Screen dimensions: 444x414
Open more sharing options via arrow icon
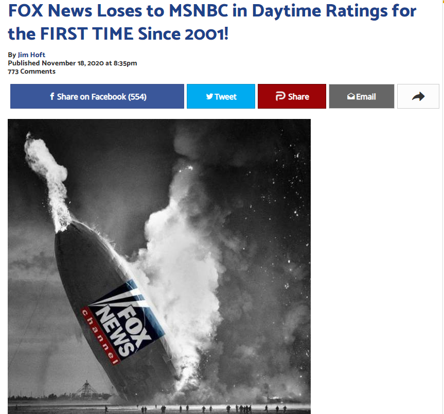(418, 96)
